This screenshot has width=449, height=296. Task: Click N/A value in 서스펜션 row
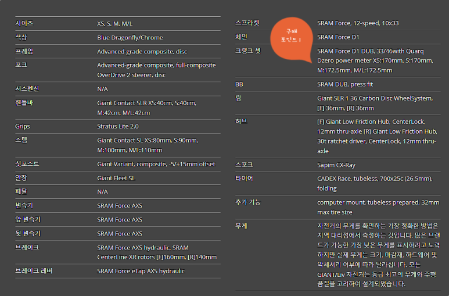[x=102, y=89]
